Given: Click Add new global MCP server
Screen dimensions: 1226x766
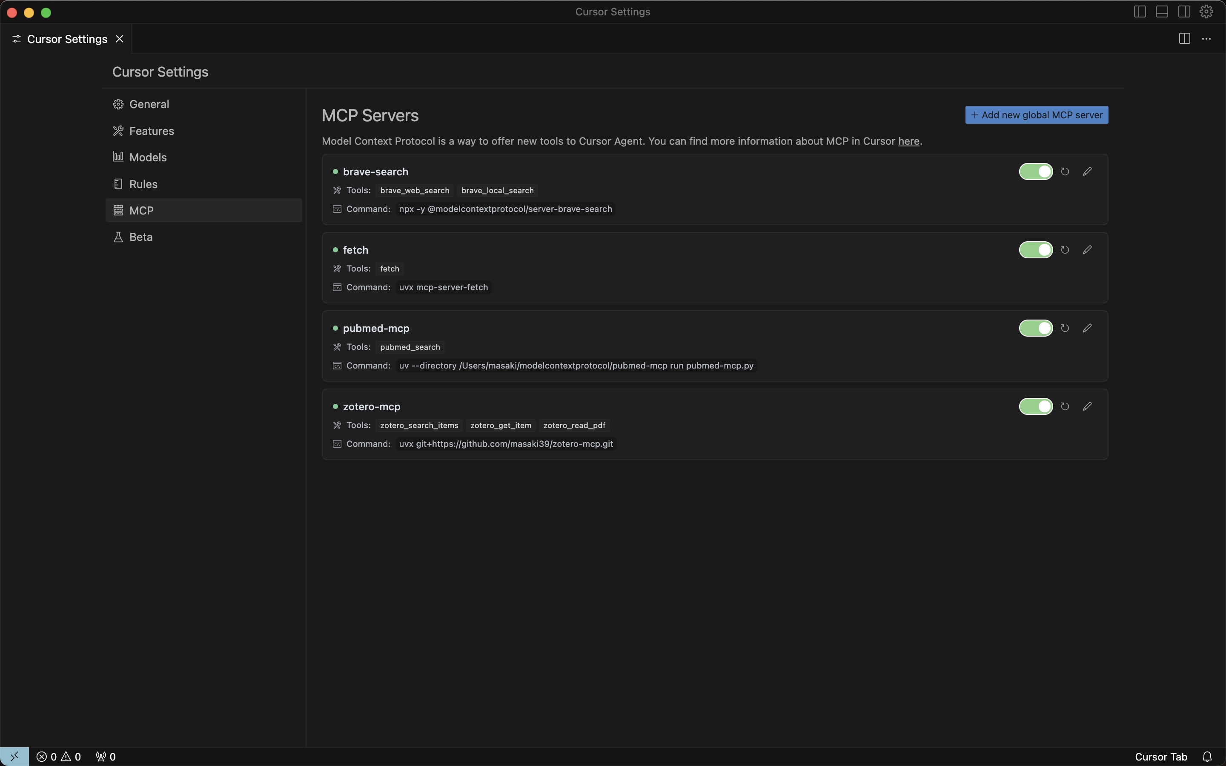Looking at the screenshot, I should point(1037,115).
